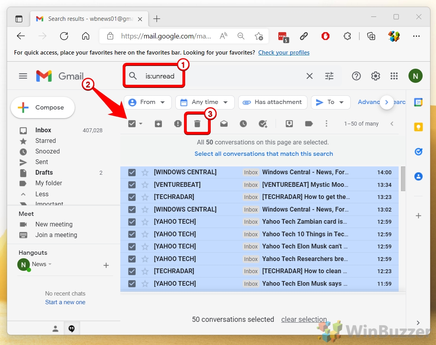Uncheck the Yahoo Tech Zambian card email

[132, 222]
